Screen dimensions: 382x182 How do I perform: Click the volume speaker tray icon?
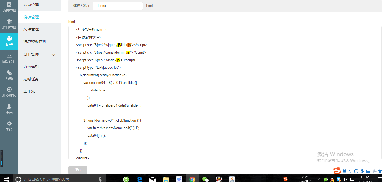pos(345,180)
